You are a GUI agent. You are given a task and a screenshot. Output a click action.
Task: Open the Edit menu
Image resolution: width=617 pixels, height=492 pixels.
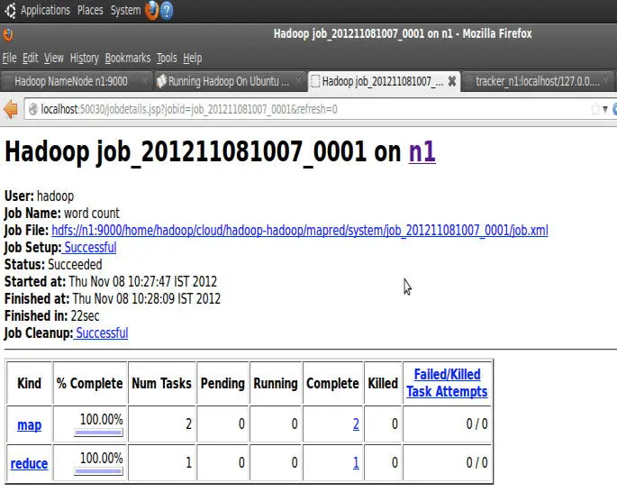click(x=31, y=59)
